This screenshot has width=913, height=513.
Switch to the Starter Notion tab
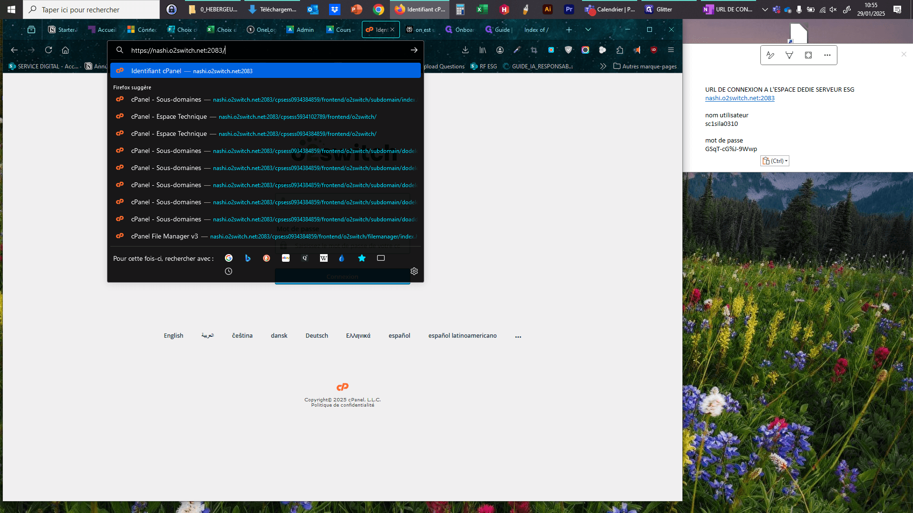click(x=62, y=29)
